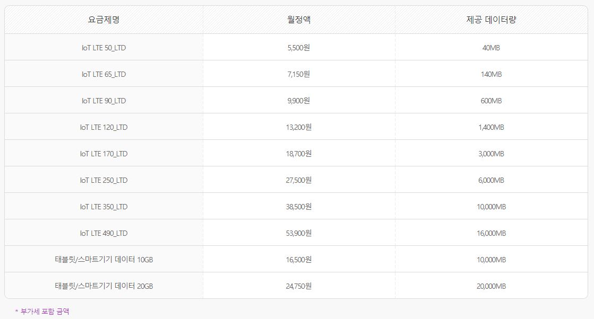Select the IoT LTE 490_LTD plan name
The width and height of the screenshot is (594, 319).
click(x=104, y=233)
